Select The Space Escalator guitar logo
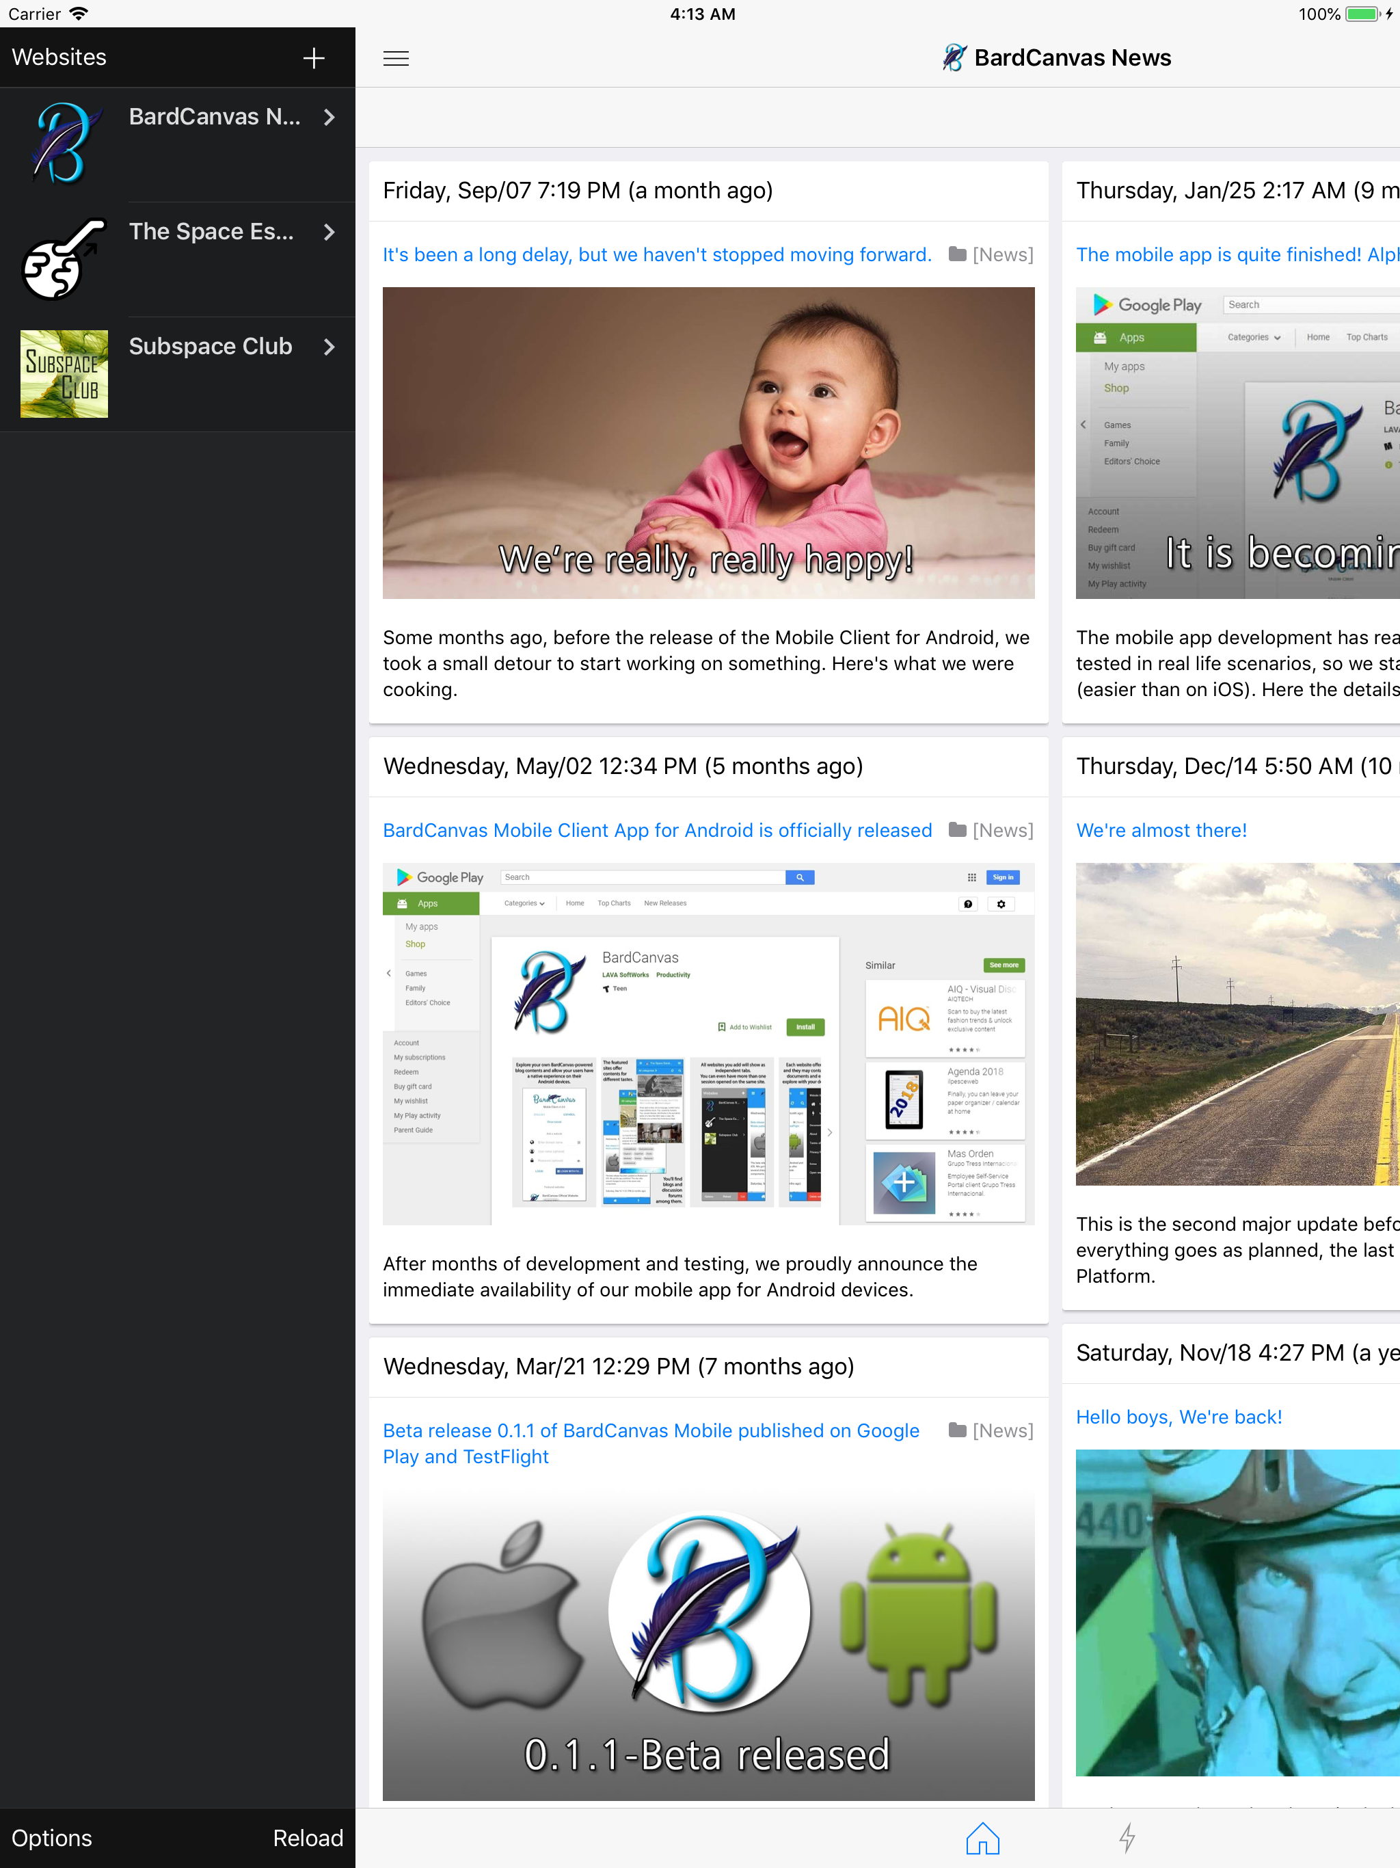 click(64, 259)
